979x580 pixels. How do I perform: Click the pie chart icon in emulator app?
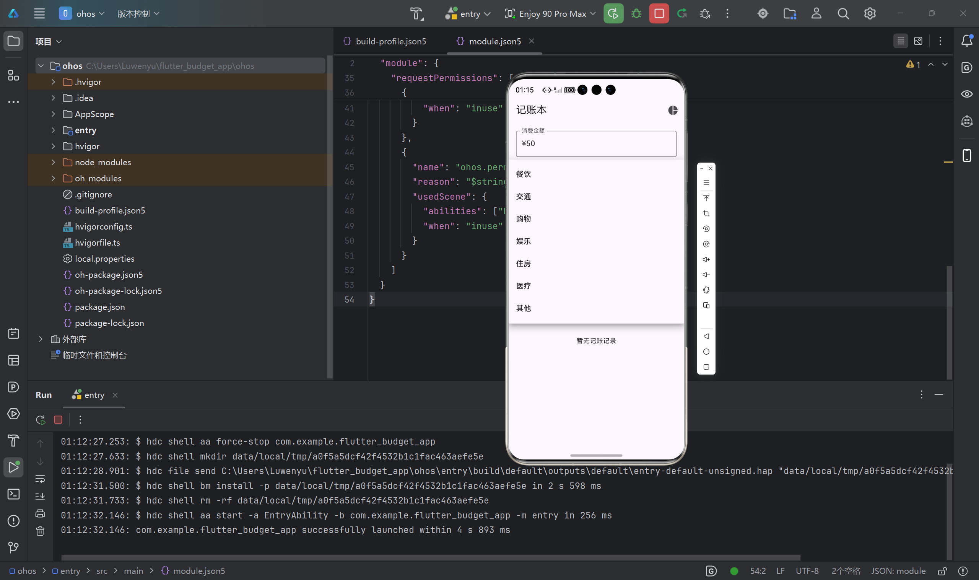click(x=673, y=110)
